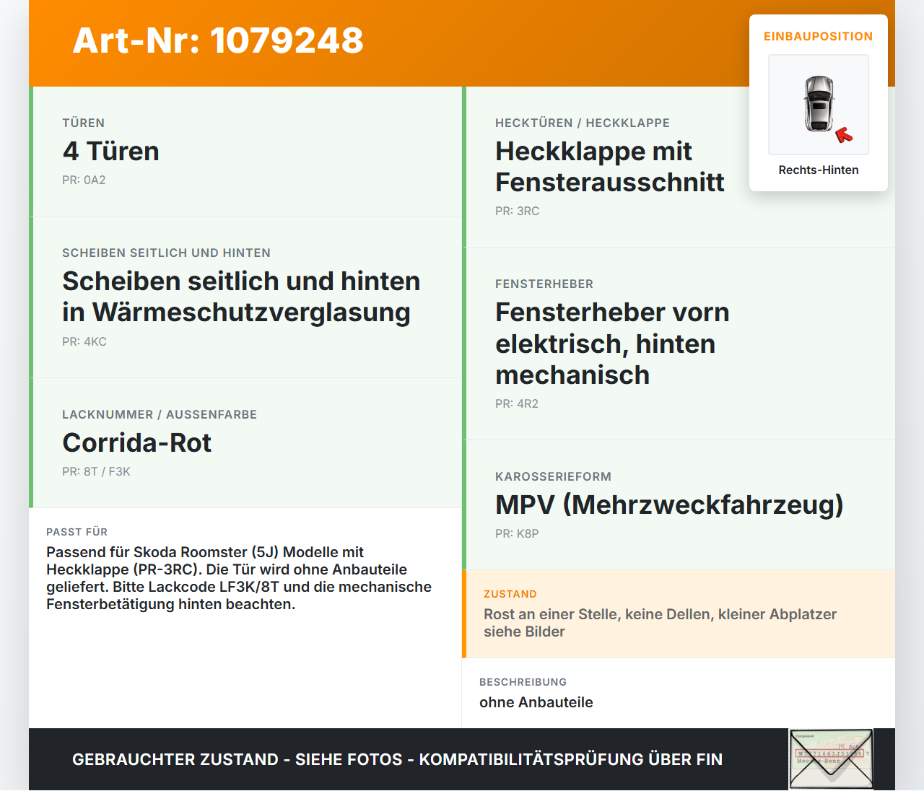Click the 'Heckklappe mit Fensterausschnitt' value

609,167
